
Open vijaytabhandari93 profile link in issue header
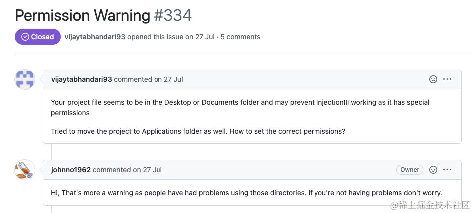(x=95, y=37)
